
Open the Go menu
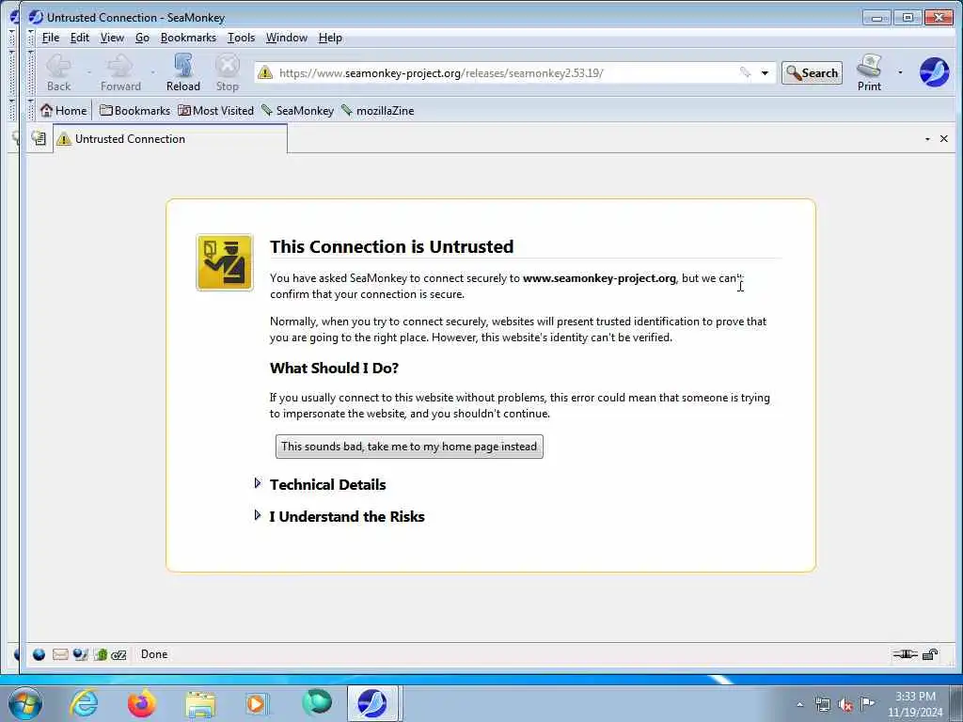143,38
